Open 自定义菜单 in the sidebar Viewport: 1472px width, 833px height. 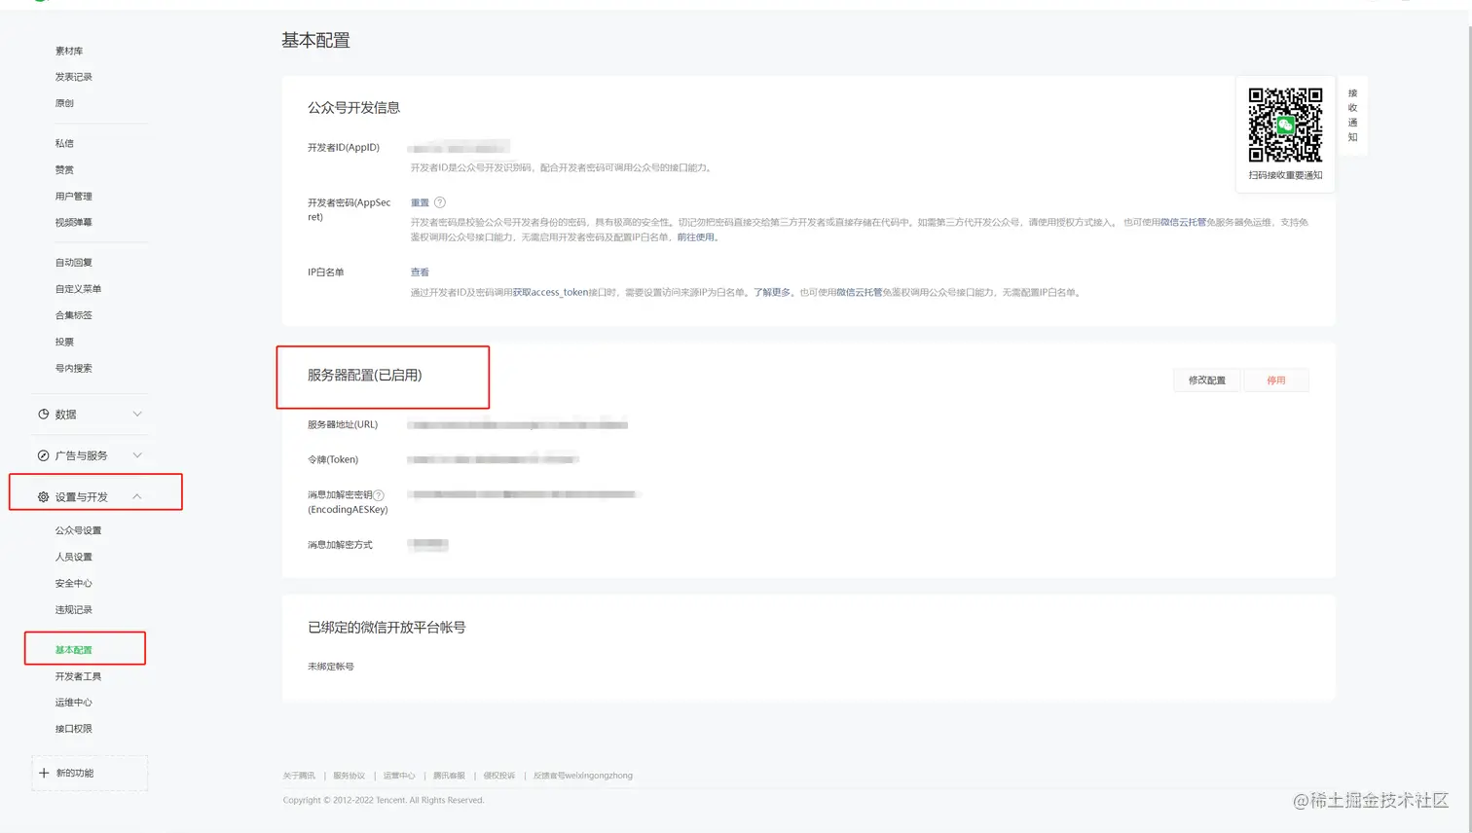click(78, 289)
